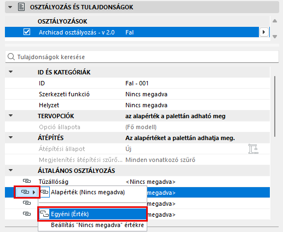Click the broken link icon beside Egyéni
This screenshot has width=283, height=232.
click(x=44, y=214)
